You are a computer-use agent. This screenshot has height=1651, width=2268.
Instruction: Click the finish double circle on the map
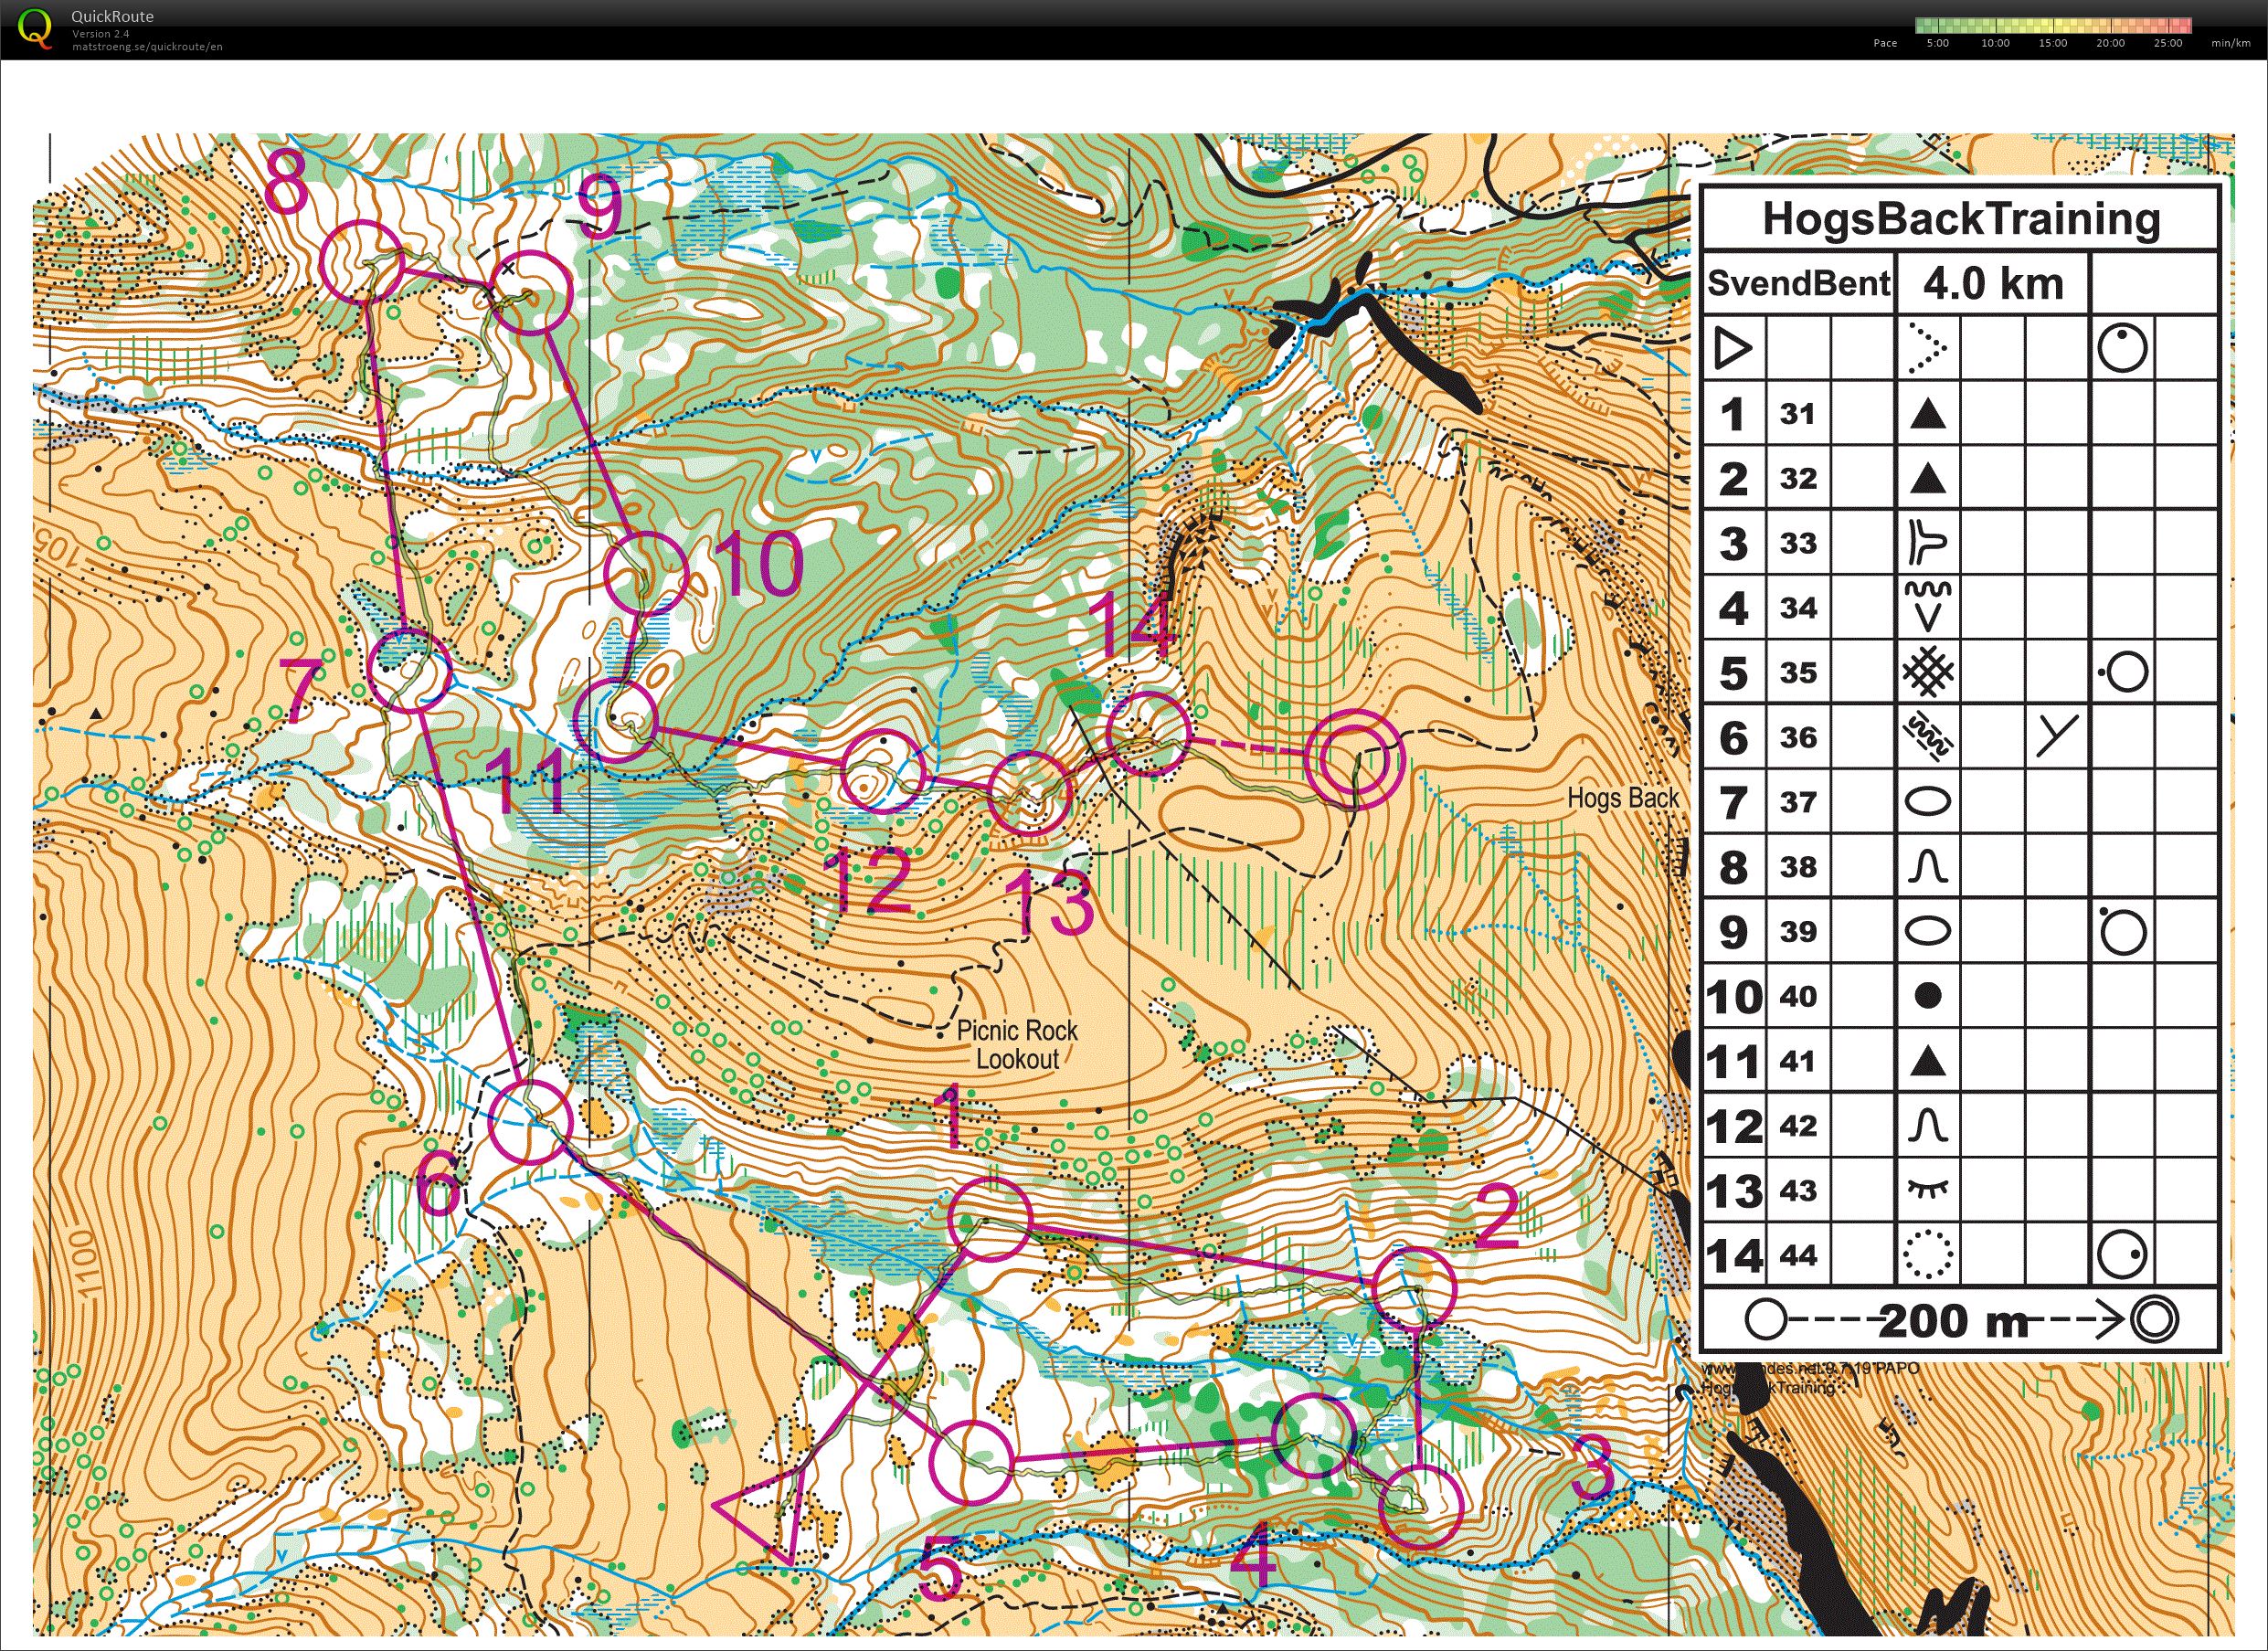[x=1356, y=760]
